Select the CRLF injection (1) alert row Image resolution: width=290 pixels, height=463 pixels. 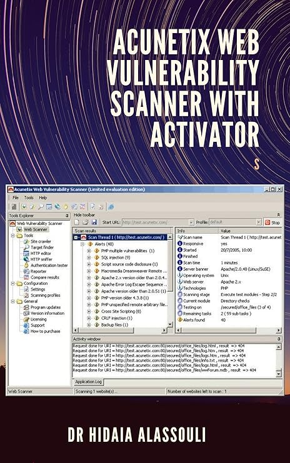117,318
